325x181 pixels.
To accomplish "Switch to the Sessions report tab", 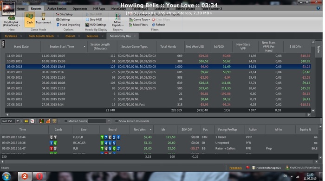I will click(92, 36).
